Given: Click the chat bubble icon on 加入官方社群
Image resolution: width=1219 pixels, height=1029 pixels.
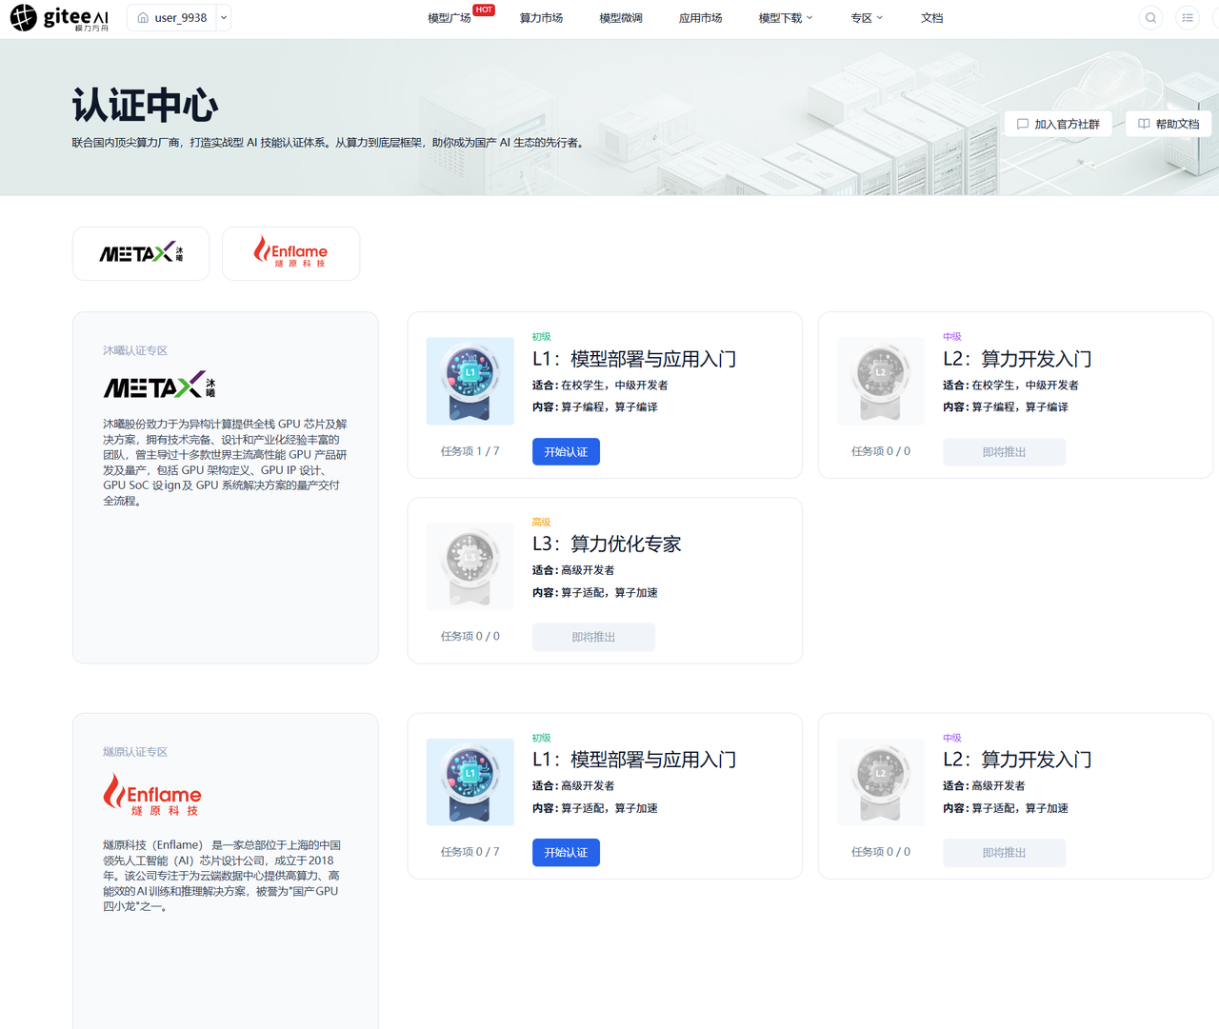Looking at the screenshot, I should [1023, 124].
